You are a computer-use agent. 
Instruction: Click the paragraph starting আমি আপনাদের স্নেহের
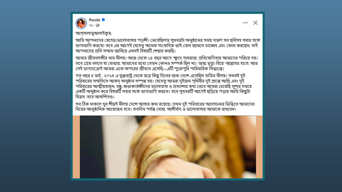167,45
